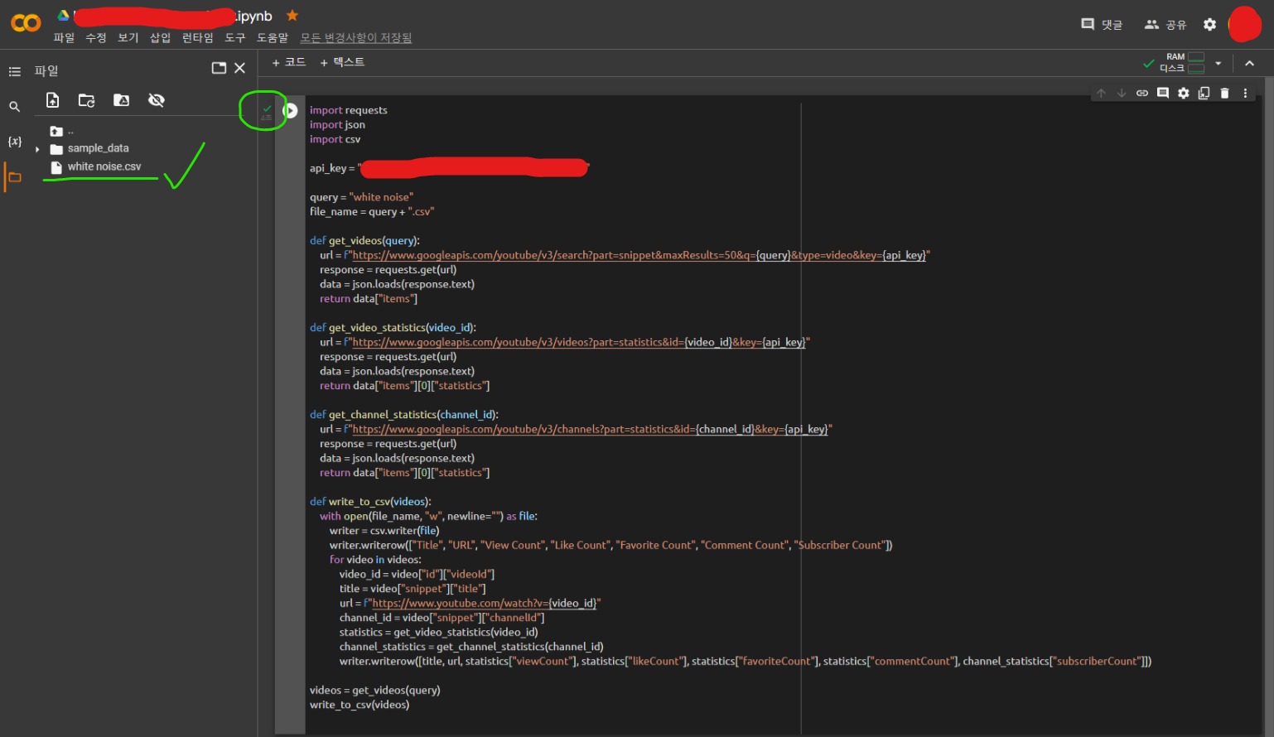Open the settings gear in the header

pyautogui.click(x=1209, y=24)
